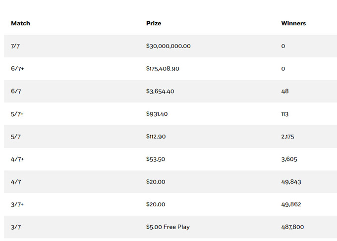Select the winners count 48
The height and width of the screenshot is (241, 337).
284,92
